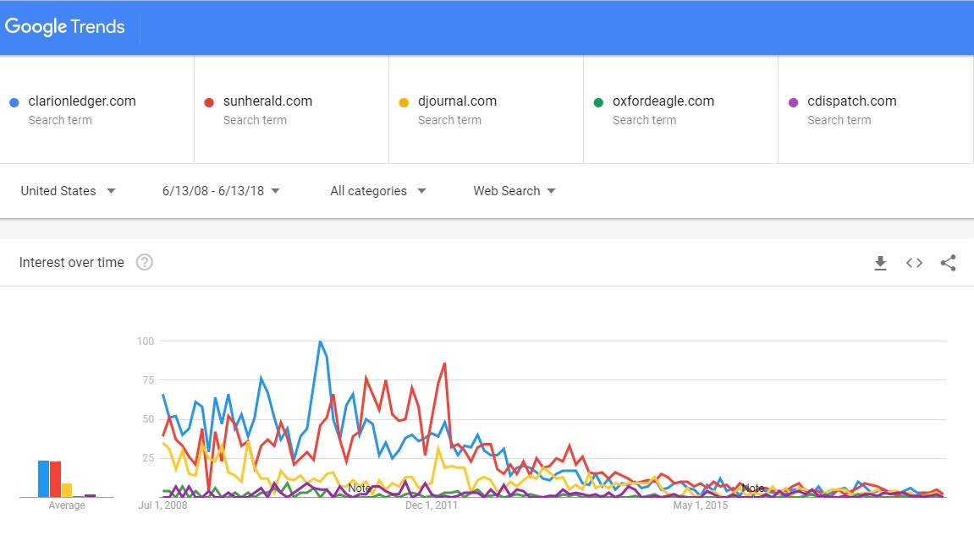Screen dimensions: 974x535
Task: Expand the 6/13/08 - 6/13/18 date range
Action: tap(221, 191)
